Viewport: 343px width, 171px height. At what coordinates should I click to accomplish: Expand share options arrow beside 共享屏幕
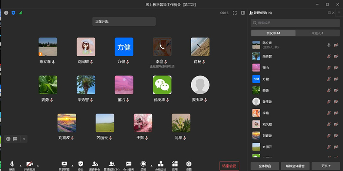click(72, 166)
